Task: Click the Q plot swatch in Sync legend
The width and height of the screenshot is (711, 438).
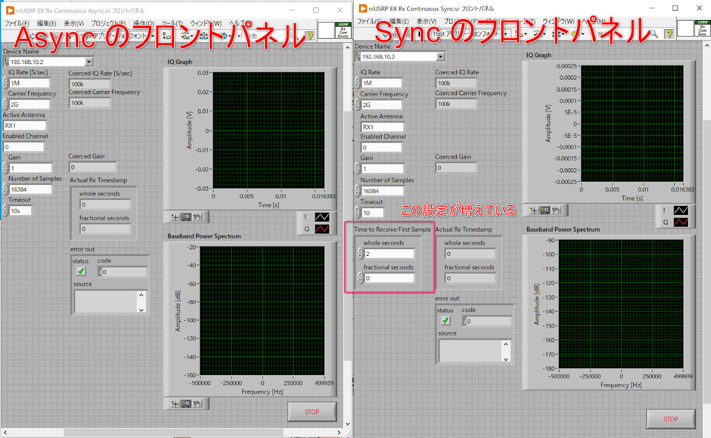Action: (681, 222)
